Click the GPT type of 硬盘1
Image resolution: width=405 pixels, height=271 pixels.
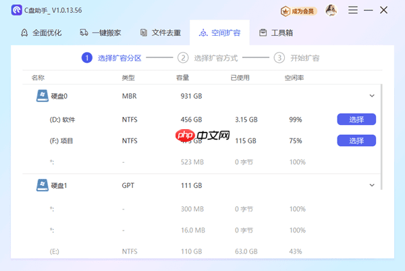click(x=128, y=185)
